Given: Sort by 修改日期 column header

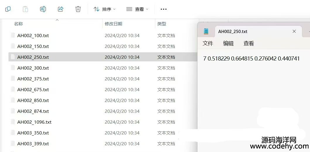Looking at the screenshot, I should pos(113,24).
